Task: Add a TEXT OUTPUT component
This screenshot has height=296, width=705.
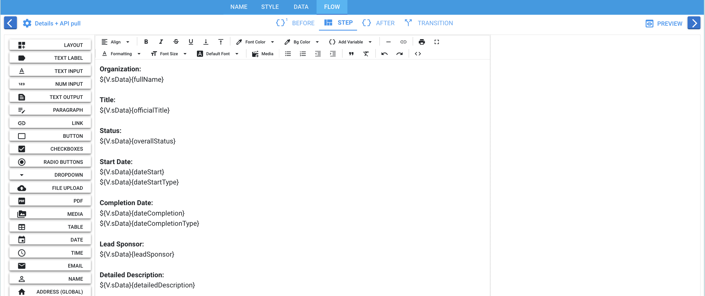Action: coord(50,97)
